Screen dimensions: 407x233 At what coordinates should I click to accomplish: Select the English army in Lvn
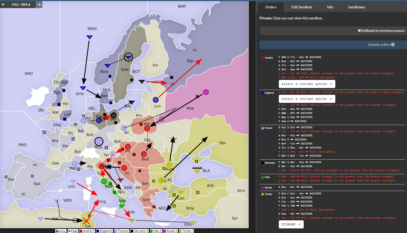[155, 100]
